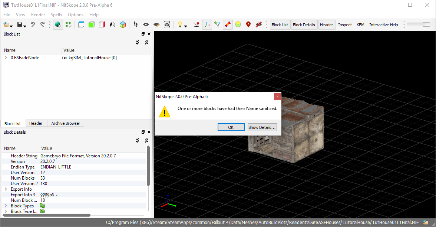Select the Block List bottom tab
Image resolution: width=436 pixels, height=227 pixels.
click(x=13, y=124)
